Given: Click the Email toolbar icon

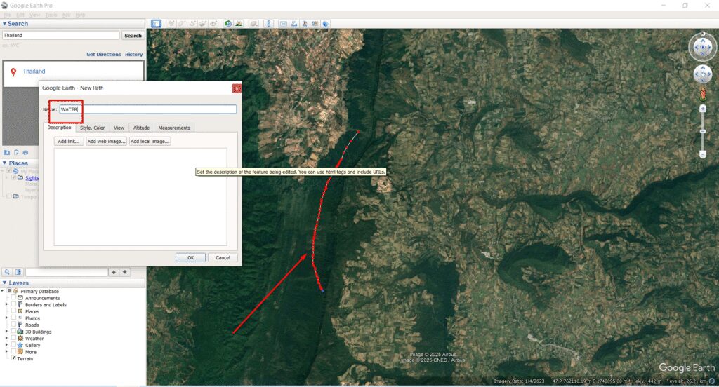Looking at the screenshot, I should pos(284,24).
